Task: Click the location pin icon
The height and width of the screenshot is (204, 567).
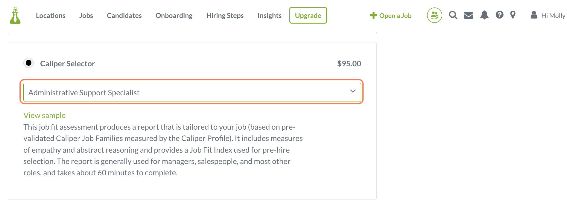Action: pos(513,15)
